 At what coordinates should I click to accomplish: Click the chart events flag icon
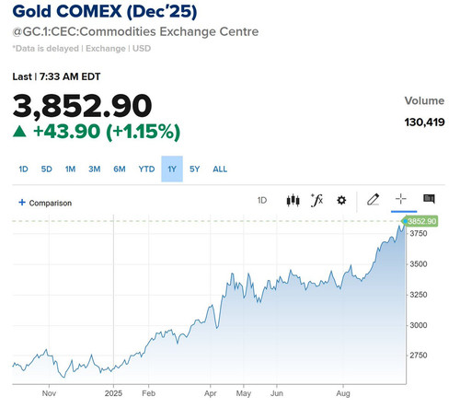(429, 199)
